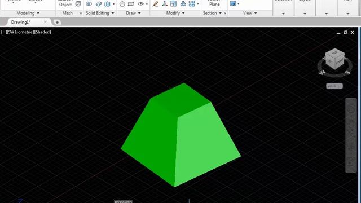This screenshot has width=361, height=203.
Task: Open the Mesh panel dialog launcher arrow
Action: (x=81, y=14)
